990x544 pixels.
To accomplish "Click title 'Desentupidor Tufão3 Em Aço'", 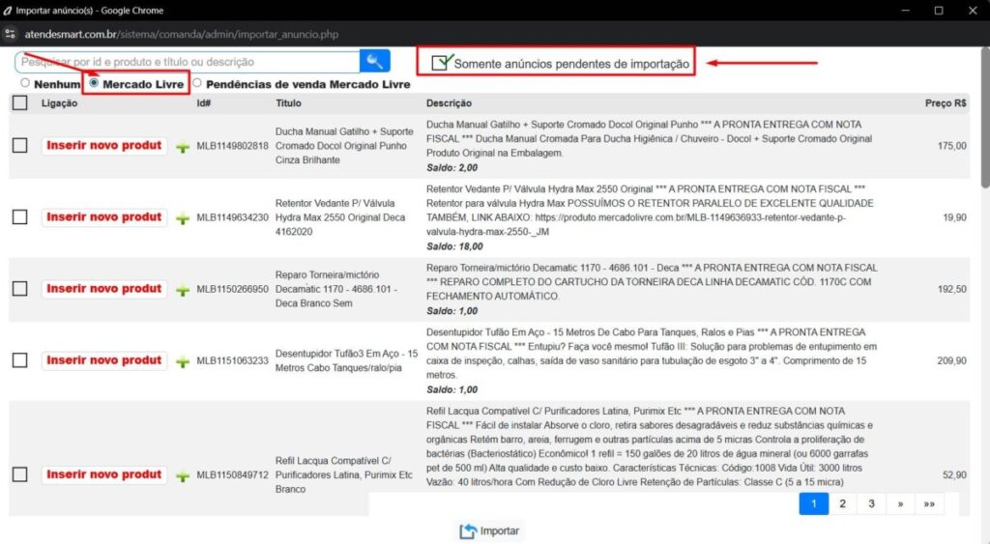I will click(338, 354).
